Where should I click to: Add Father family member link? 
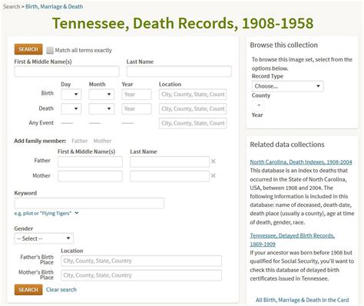coord(80,141)
